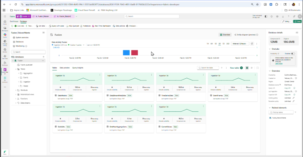Open Real-Time Dashboard from toolbar
This screenshot has height=157, width=303.
tap(101, 26)
